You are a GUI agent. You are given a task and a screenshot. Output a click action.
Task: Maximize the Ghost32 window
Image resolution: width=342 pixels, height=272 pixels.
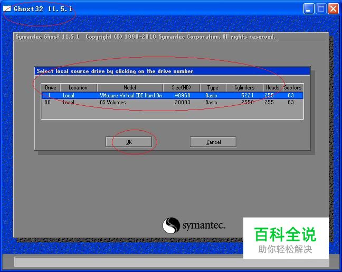coord(321,9)
